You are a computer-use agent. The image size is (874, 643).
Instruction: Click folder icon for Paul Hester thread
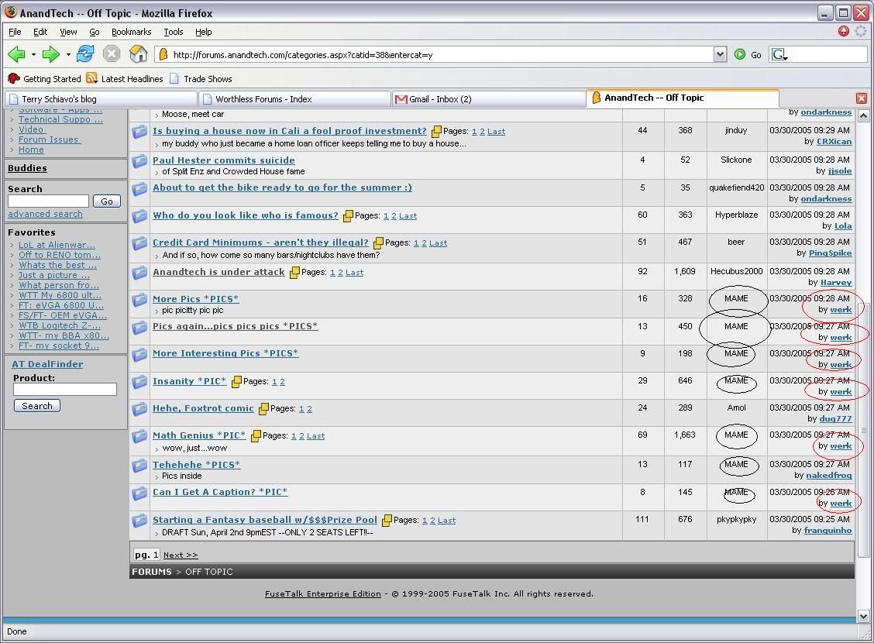[139, 161]
